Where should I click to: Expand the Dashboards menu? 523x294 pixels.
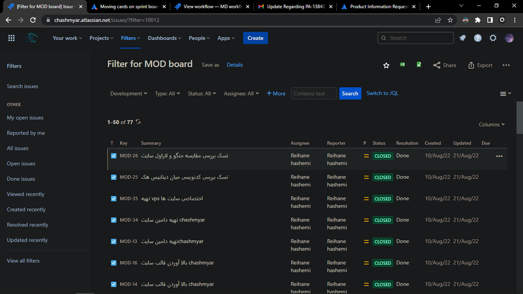tap(164, 38)
